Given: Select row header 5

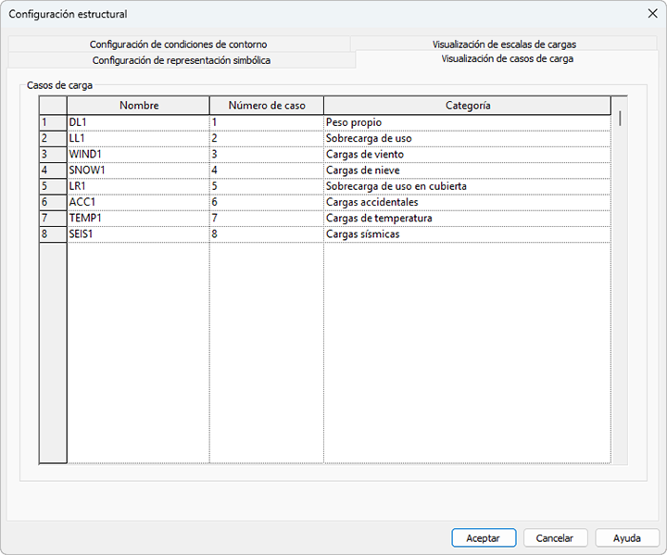Looking at the screenshot, I should [53, 186].
